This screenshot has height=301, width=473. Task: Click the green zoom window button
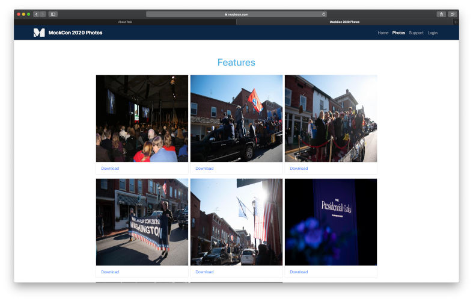pyautogui.click(x=28, y=14)
